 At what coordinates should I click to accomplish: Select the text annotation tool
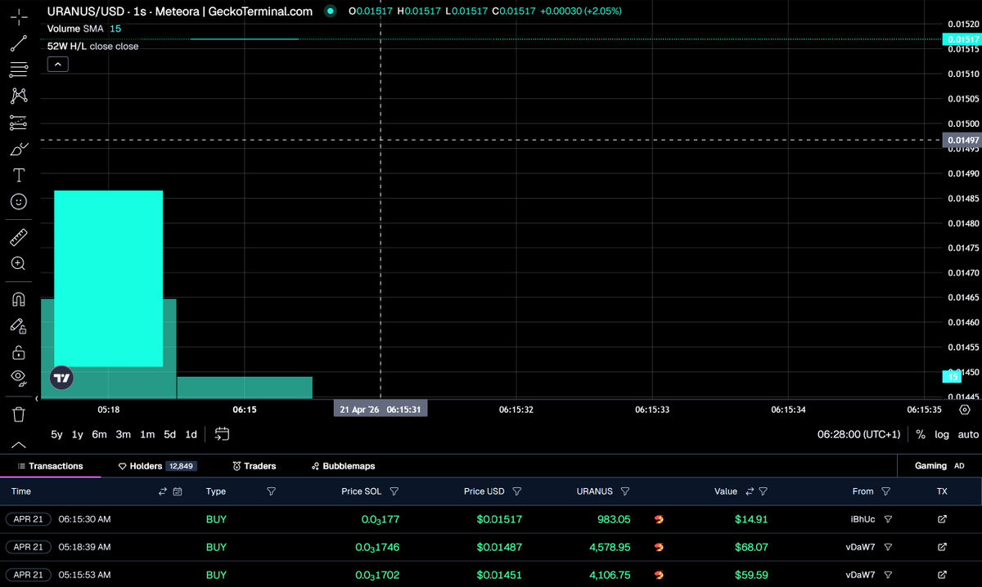pos(18,175)
